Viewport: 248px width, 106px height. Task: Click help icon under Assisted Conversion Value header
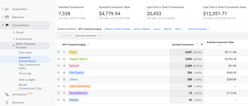[x=220, y=46]
